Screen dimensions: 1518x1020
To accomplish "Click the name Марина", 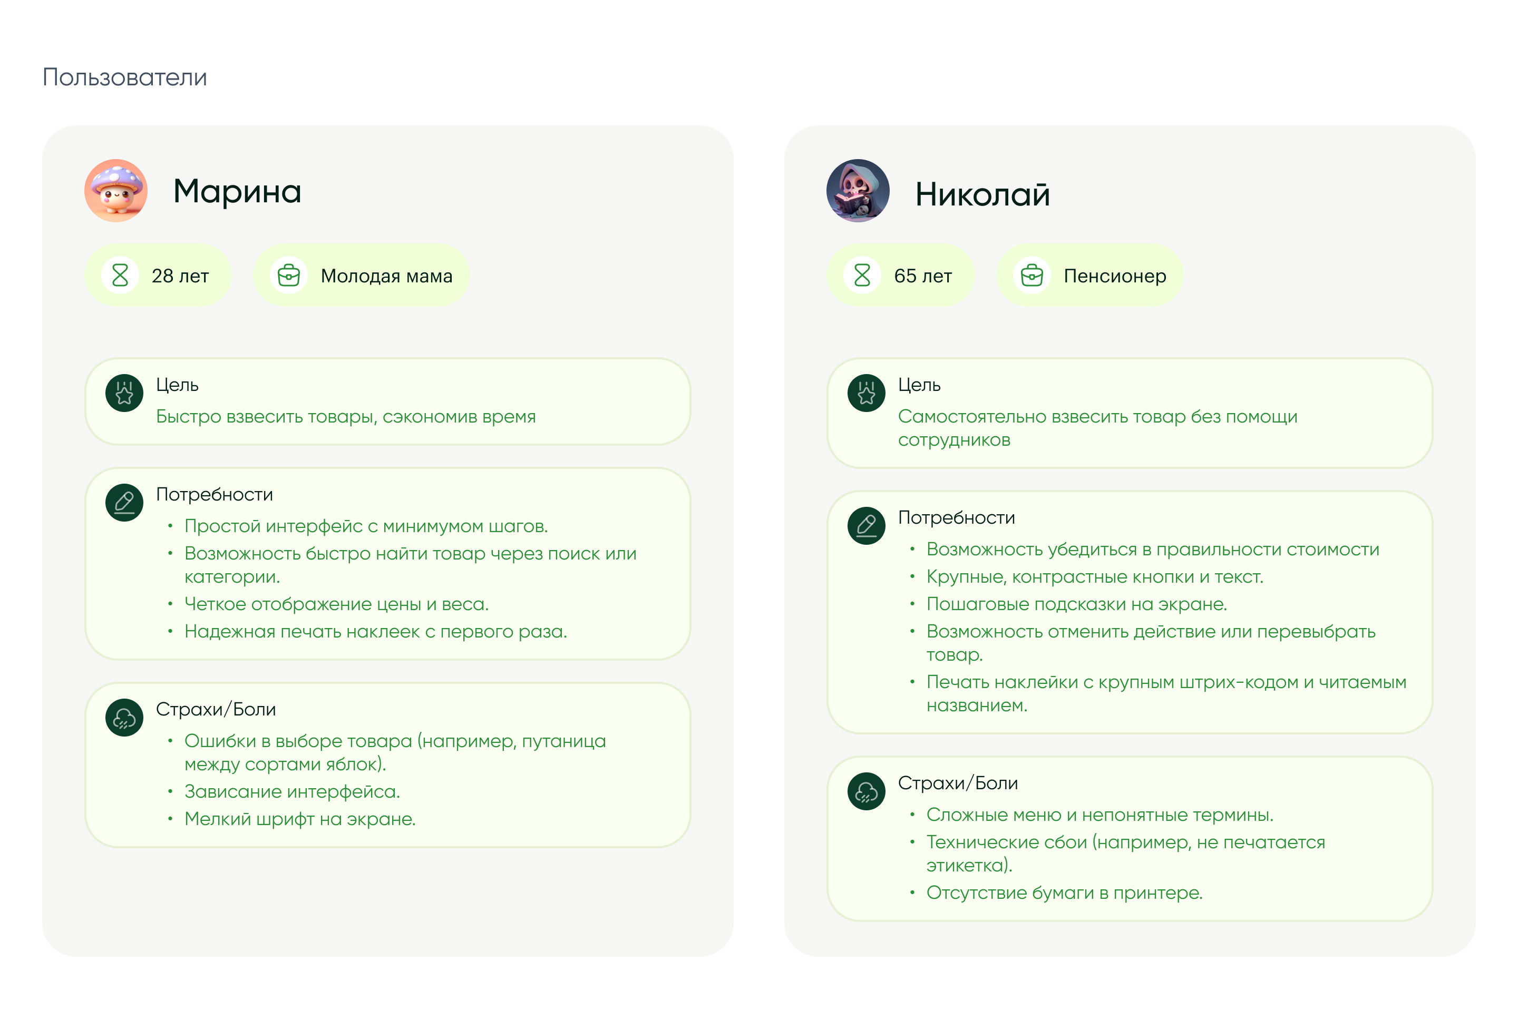I will (238, 191).
